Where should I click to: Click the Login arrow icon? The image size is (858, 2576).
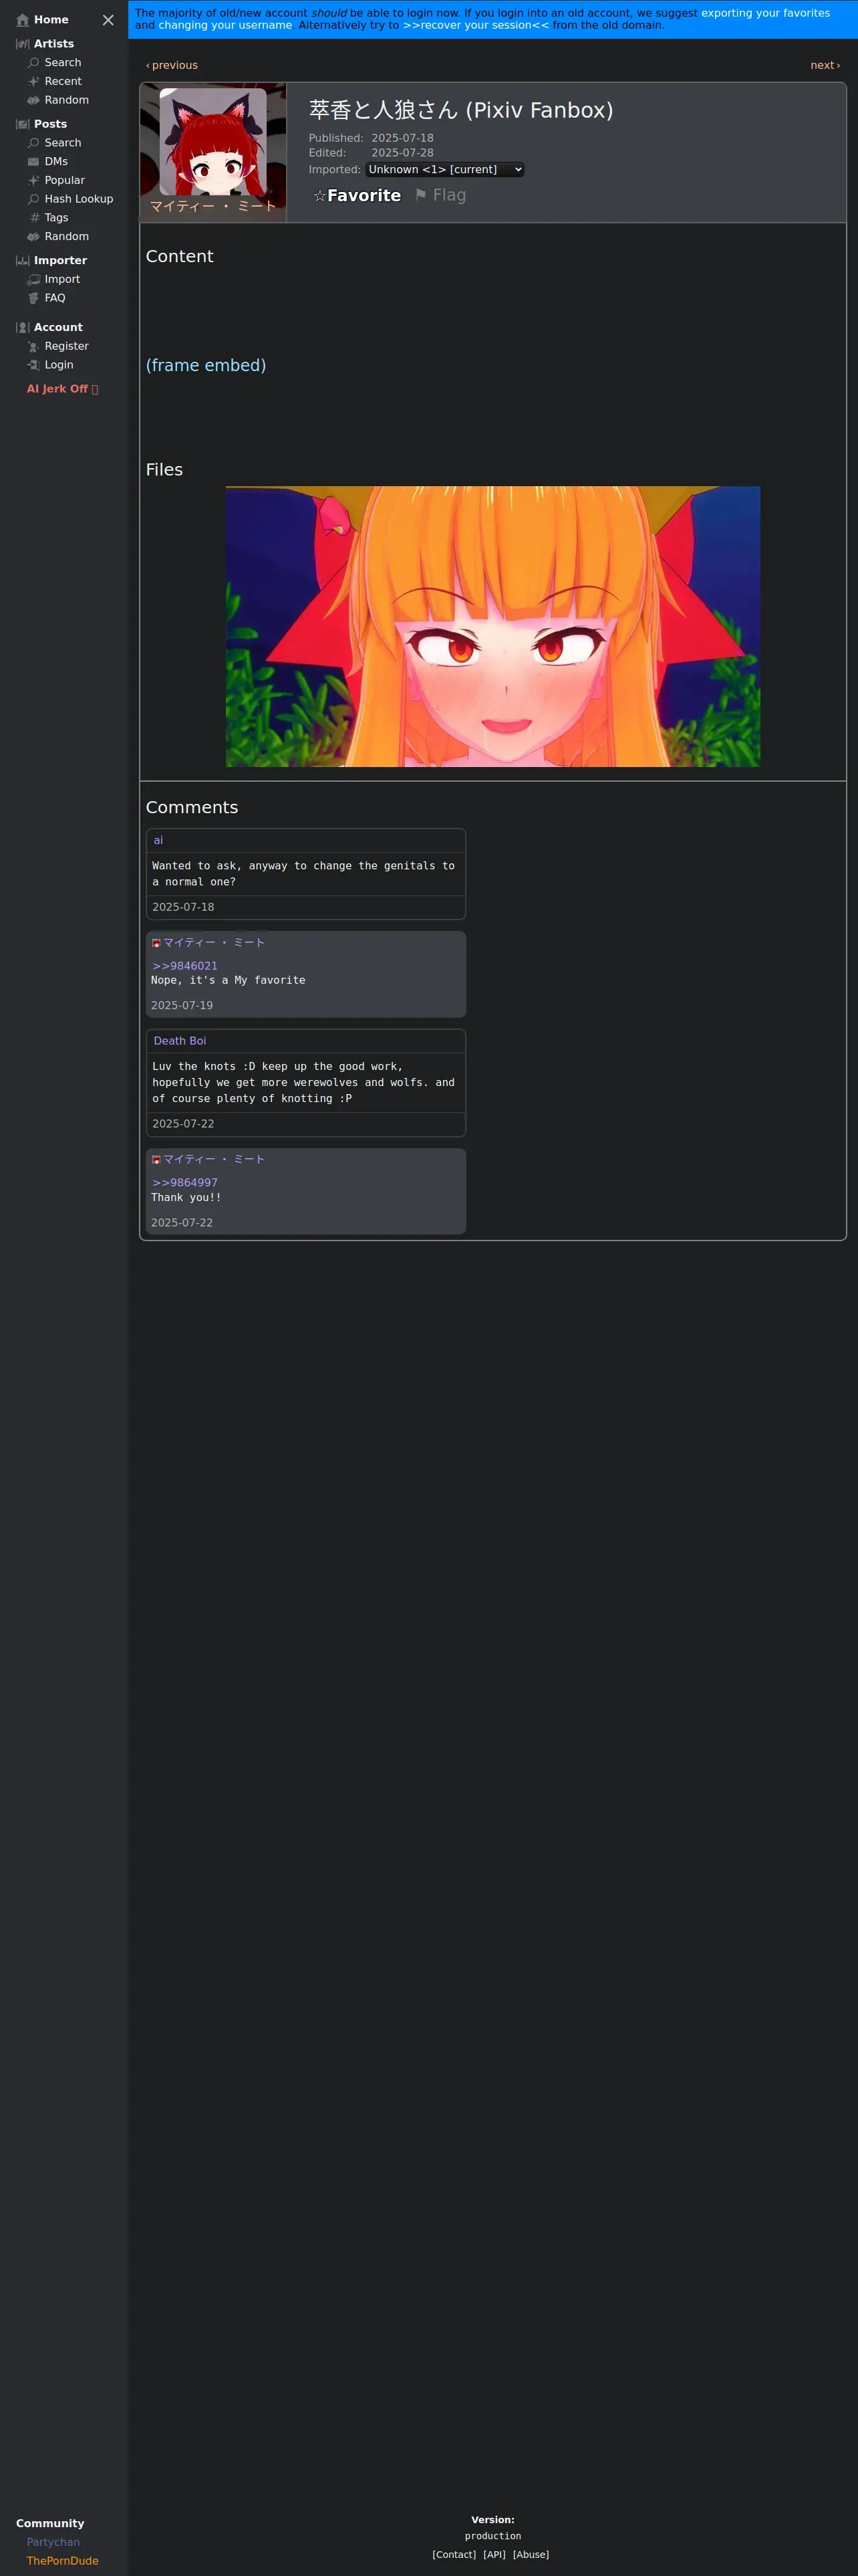coord(34,365)
